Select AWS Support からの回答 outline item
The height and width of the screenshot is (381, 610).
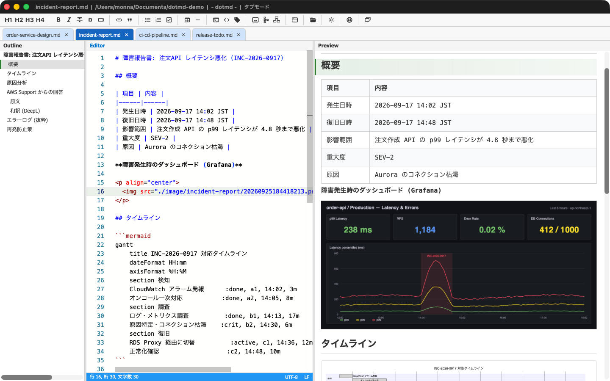pyautogui.click(x=35, y=92)
